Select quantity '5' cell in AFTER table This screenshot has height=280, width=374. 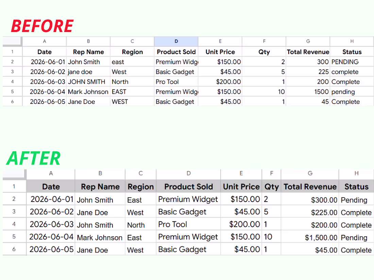(271, 212)
